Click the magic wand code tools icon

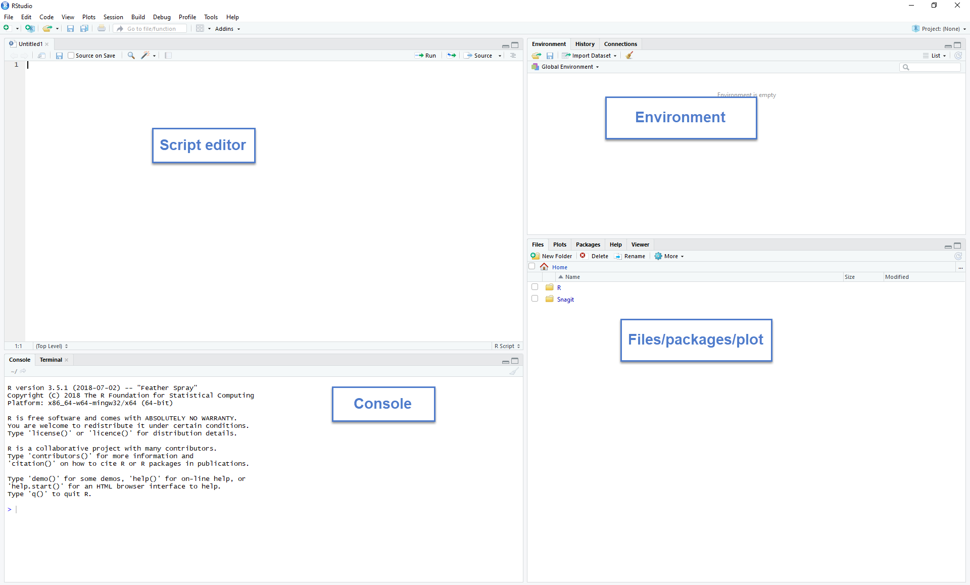pos(145,56)
